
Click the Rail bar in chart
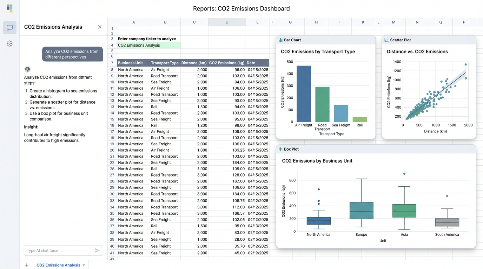click(x=359, y=119)
